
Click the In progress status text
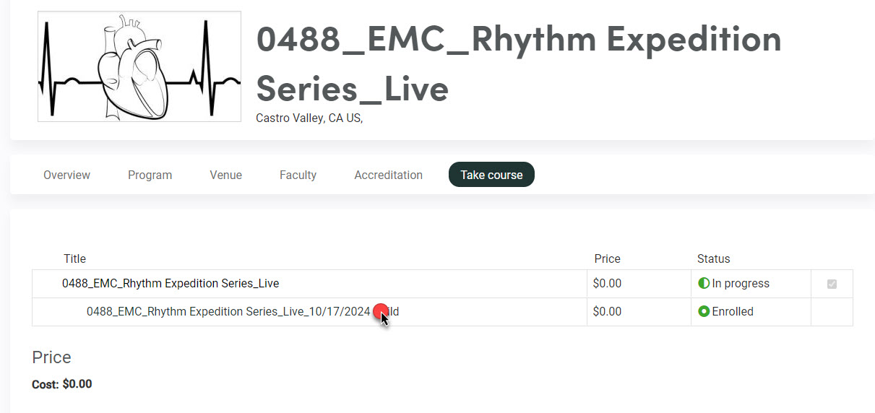(x=741, y=284)
